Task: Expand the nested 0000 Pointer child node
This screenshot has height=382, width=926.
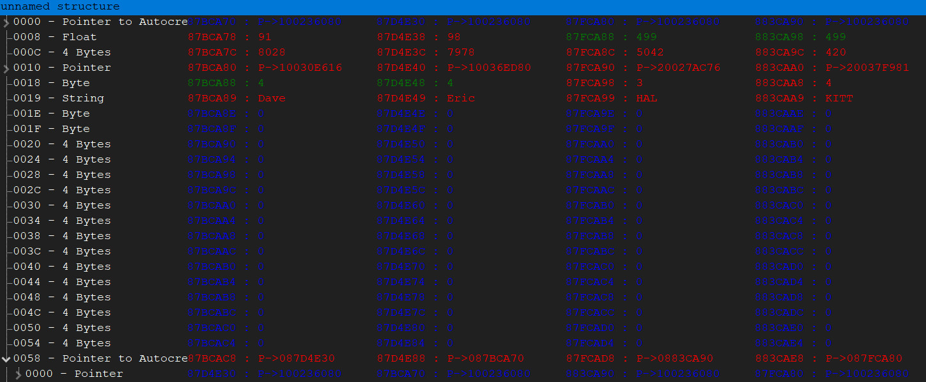Action: (x=19, y=374)
